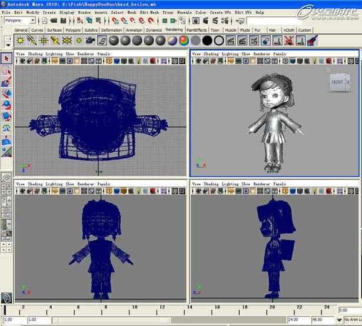The height and width of the screenshot is (326, 362).
Task: Activate the Select tool arrow in toolbox
Action: [6, 59]
